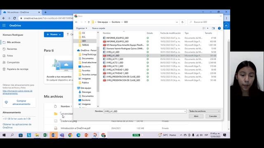Image resolution: width=264 pixels, height=148 pixels.
Task: Open Recientes in OneDrive sidebar
Action: tap(12, 49)
